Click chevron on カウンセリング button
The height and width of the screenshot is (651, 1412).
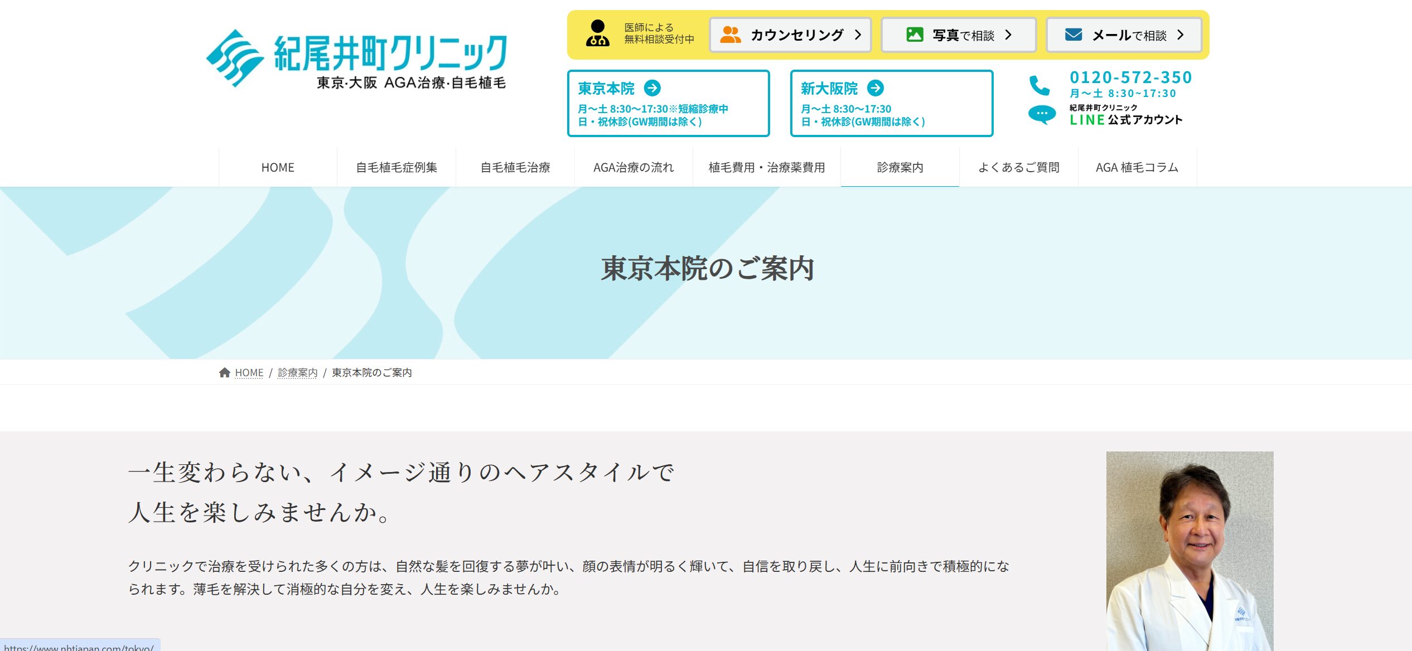point(858,35)
